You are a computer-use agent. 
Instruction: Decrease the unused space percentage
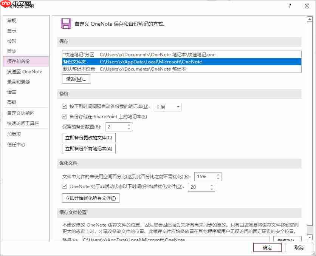coord(218,179)
